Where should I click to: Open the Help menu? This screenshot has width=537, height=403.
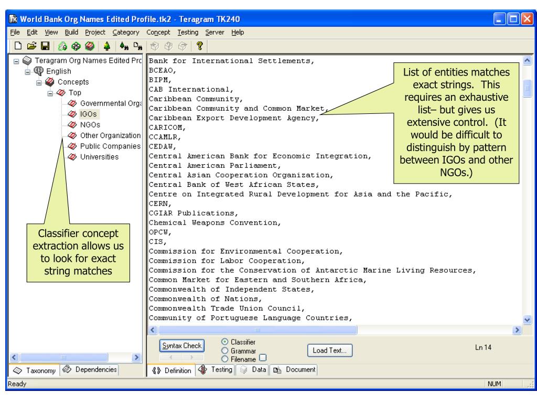click(238, 32)
